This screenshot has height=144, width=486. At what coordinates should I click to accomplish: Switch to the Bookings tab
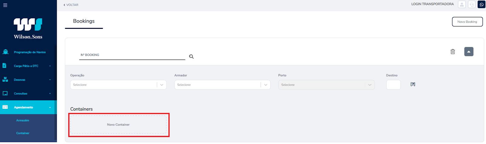click(84, 21)
